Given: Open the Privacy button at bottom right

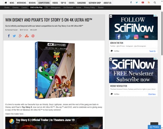Looking at the screenshot, I should point(154,127).
